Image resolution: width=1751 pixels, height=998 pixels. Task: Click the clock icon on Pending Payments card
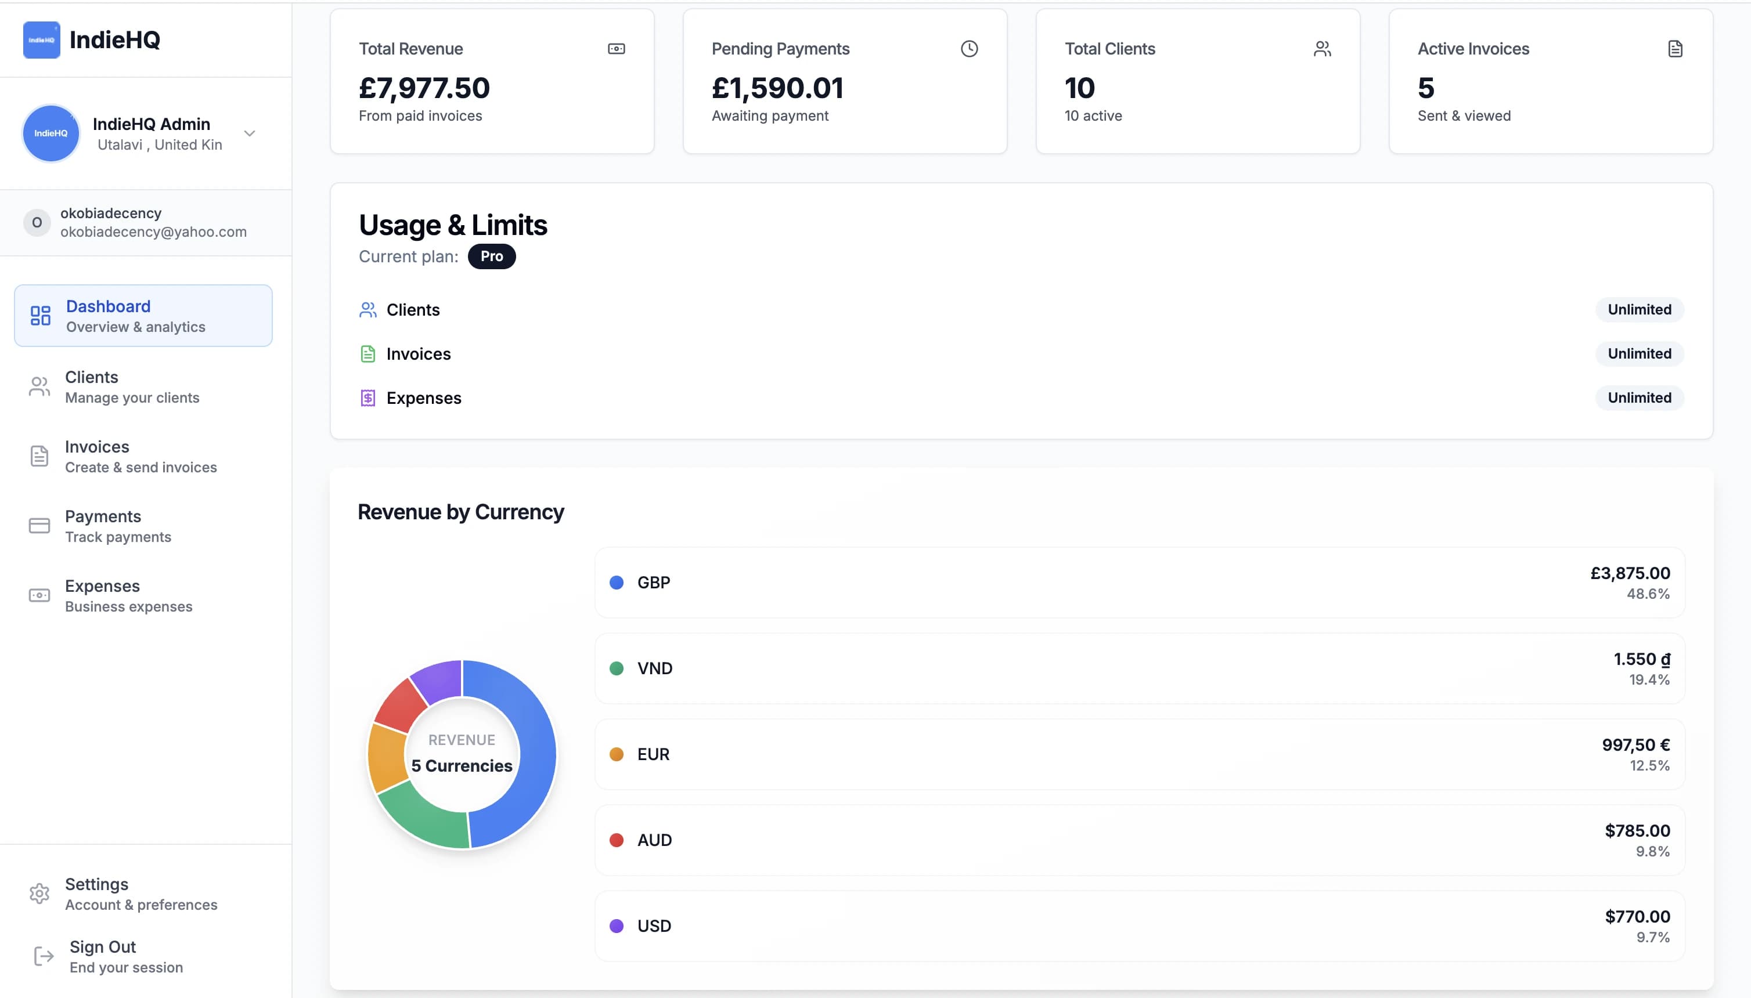[968, 48]
